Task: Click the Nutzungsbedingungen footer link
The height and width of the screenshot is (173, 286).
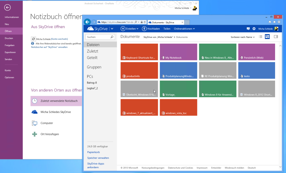Action: pos(153,168)
